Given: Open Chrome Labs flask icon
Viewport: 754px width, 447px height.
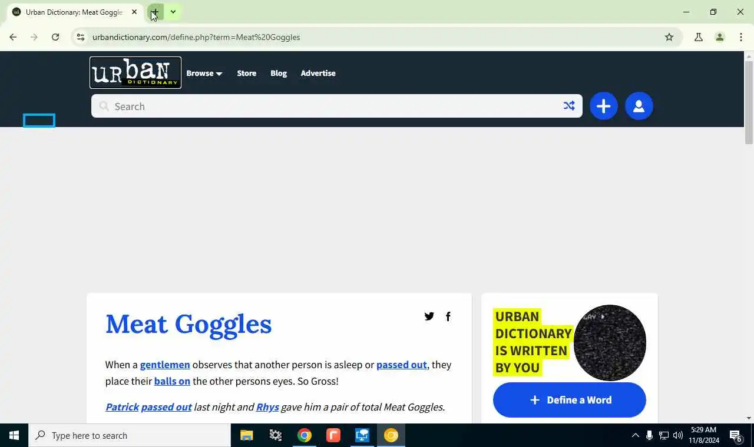Looking at the screenshot, I should pos(699,37).
